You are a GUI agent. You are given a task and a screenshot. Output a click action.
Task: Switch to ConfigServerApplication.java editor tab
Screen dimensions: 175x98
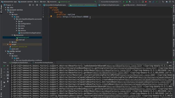(109, 5)
